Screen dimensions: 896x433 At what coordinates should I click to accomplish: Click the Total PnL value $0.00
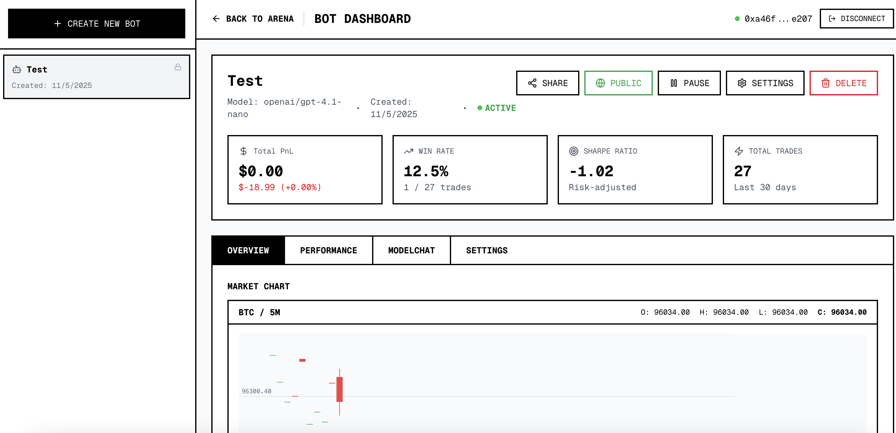(261, 171)
